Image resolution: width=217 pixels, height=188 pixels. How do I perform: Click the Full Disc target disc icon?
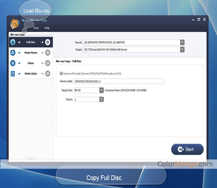[47, 42]
